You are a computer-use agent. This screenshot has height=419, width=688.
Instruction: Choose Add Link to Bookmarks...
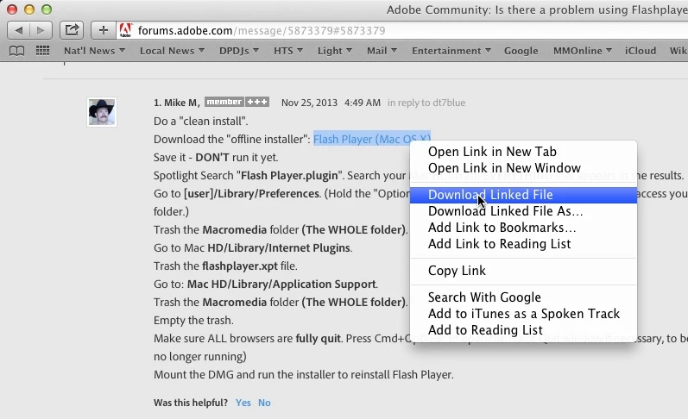click(x=523, y=228)
